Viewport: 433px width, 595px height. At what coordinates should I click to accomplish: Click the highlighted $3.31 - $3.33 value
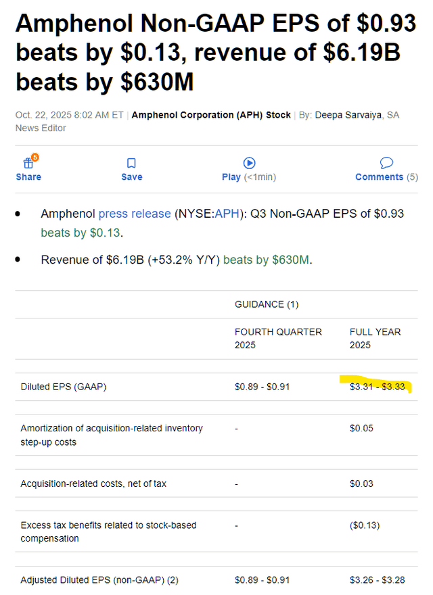pyautogui.click(x=377, y=387)
